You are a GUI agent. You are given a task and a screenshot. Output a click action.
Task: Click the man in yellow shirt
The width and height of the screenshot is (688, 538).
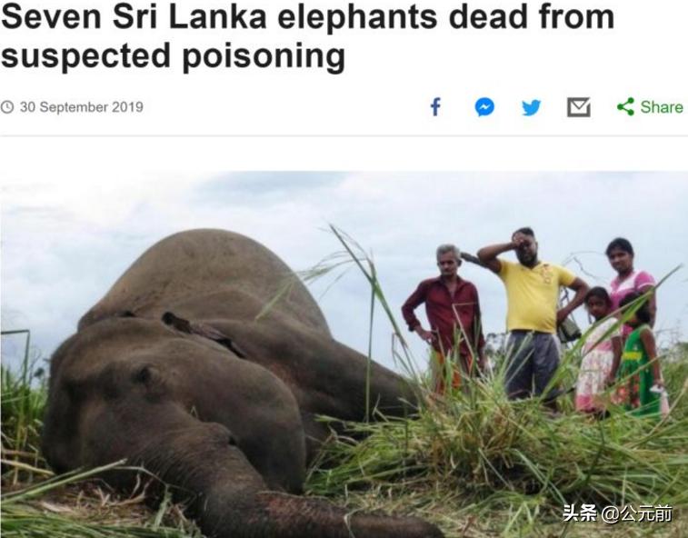click(533, 312)
